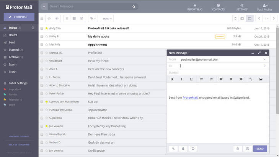Refresh inbox with the reload icon

coord(33,28)
